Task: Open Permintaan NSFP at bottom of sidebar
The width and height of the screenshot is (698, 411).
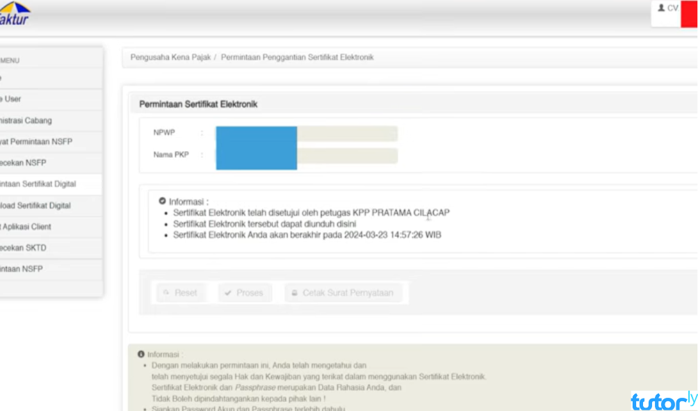Action: tap(22, 269)
